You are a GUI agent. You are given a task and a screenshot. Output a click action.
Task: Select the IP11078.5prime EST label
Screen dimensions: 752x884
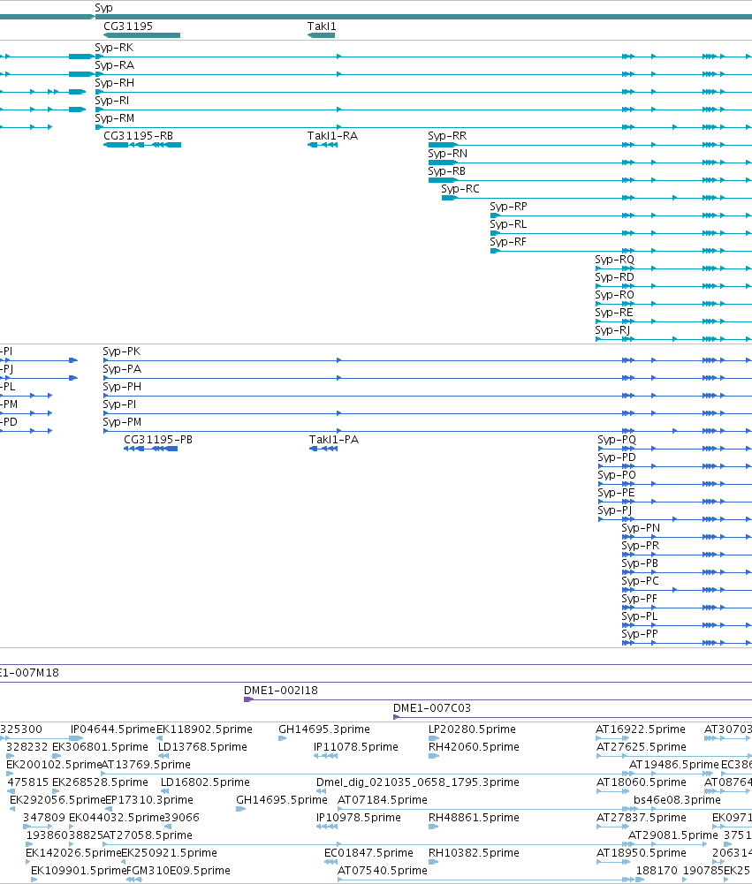[x=356, y=747]
